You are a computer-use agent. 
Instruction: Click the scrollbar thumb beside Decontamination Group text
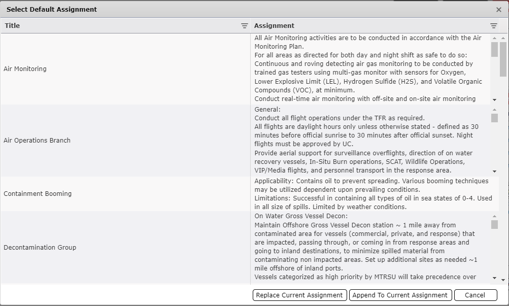point(493,226)
